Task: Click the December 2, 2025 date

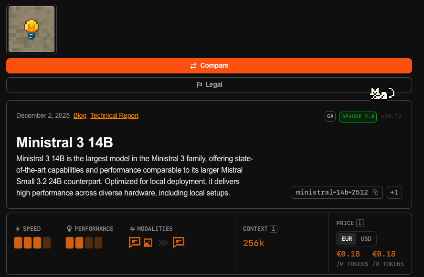Action: coord(43,115)
